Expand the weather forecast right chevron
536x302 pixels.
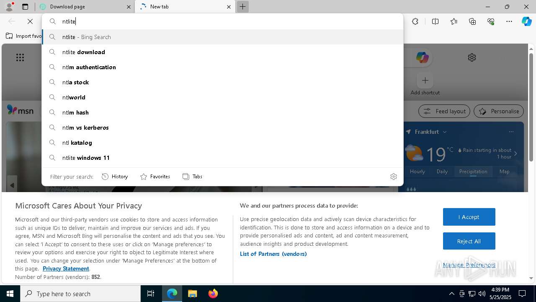tap(515, 154)
